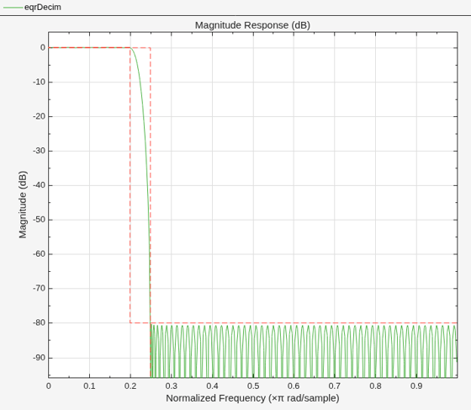Click the 0.8 x-axis tick label
The image size is (471, 410).
(x=375, y=386)
